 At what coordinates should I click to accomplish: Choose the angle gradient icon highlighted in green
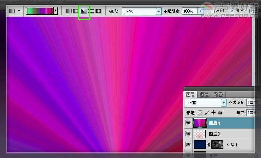(84, 11)
